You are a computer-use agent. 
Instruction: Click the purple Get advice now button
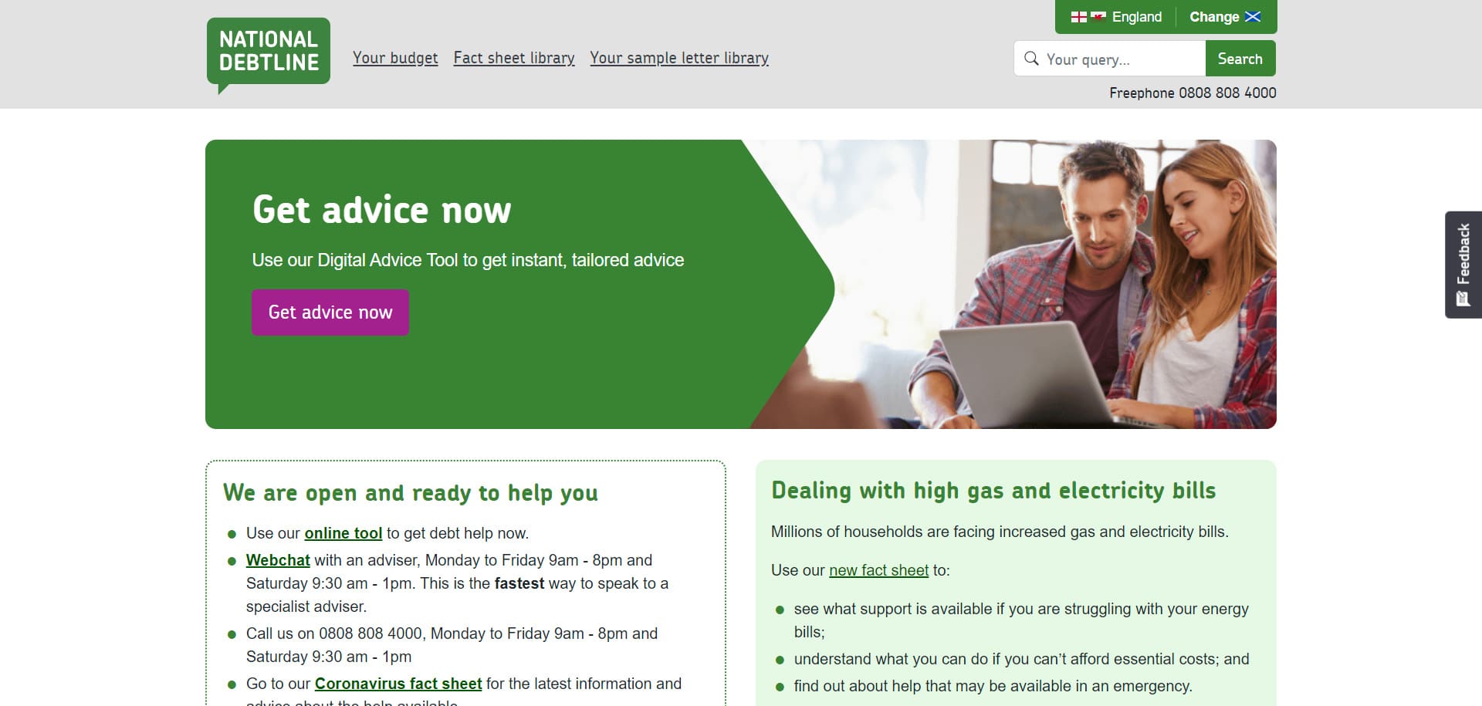tap(330, 312)
